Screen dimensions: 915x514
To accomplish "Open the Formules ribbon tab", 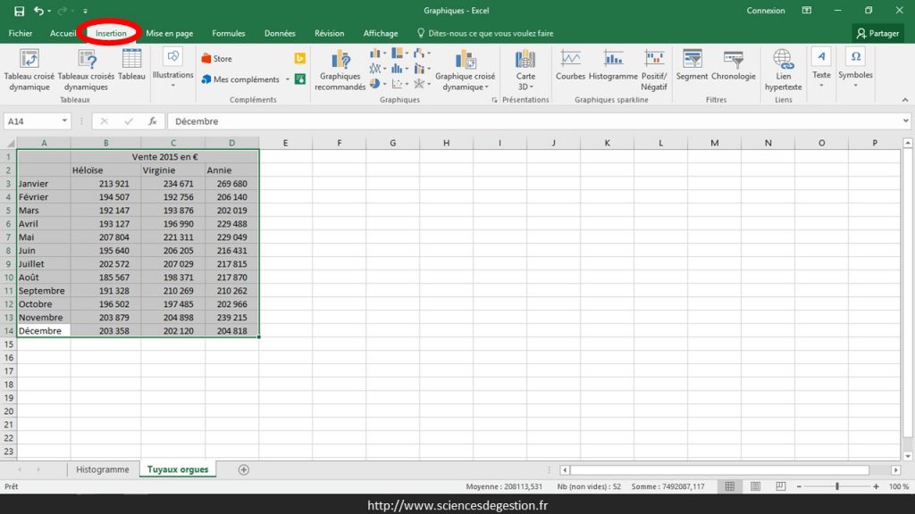I will [x=228, y=34].
